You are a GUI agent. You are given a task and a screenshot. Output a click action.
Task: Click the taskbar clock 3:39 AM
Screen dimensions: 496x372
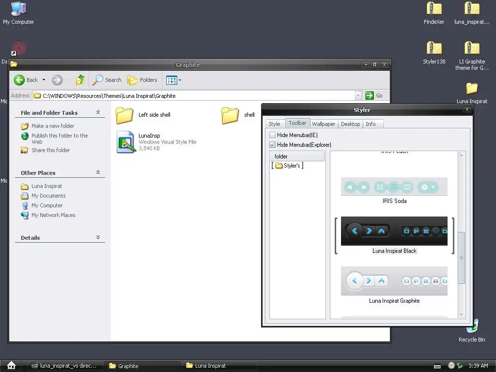478,366
